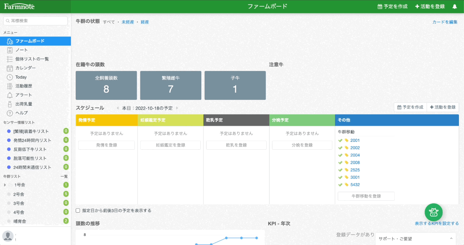Enable 指定日から前後3日の予定を表示する checkbox
The width and height of the screenshot is (464, 245).
point(78,211)
